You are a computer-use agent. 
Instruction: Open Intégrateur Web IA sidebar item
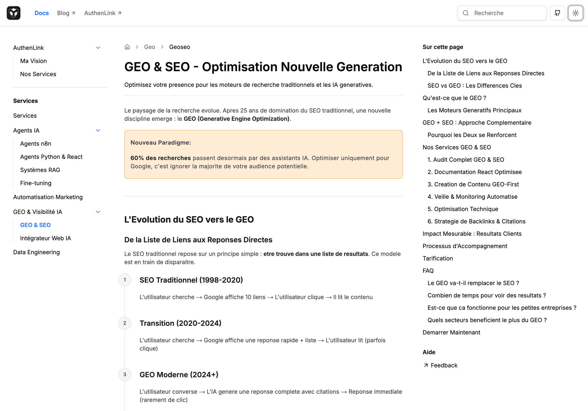click(45, 238)
